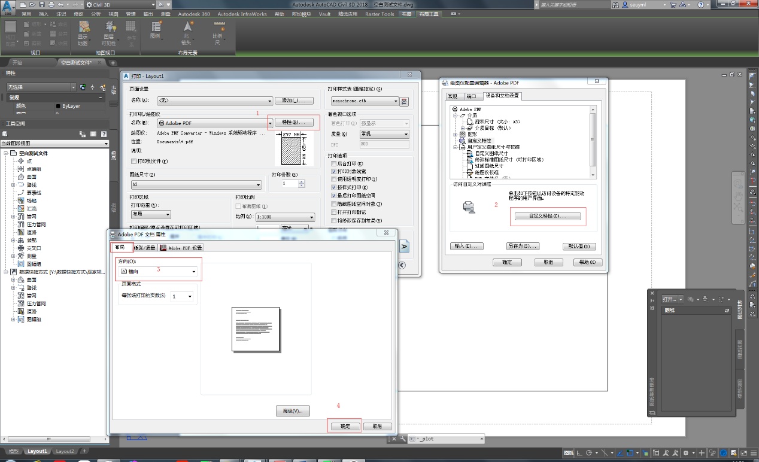Click the 添加(.)... button for page setup
Screen dimensions: 759x462
pyautogui.click(x=294, y=101)
